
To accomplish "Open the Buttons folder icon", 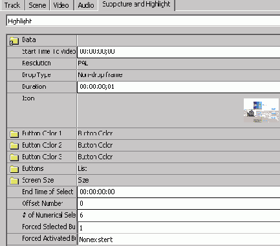I will pos(14,169).
